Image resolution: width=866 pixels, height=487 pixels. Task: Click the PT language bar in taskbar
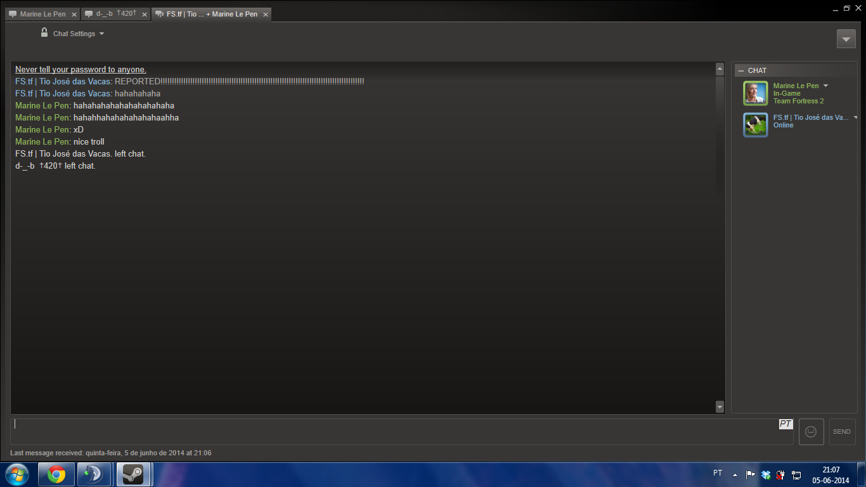point(718,473)
